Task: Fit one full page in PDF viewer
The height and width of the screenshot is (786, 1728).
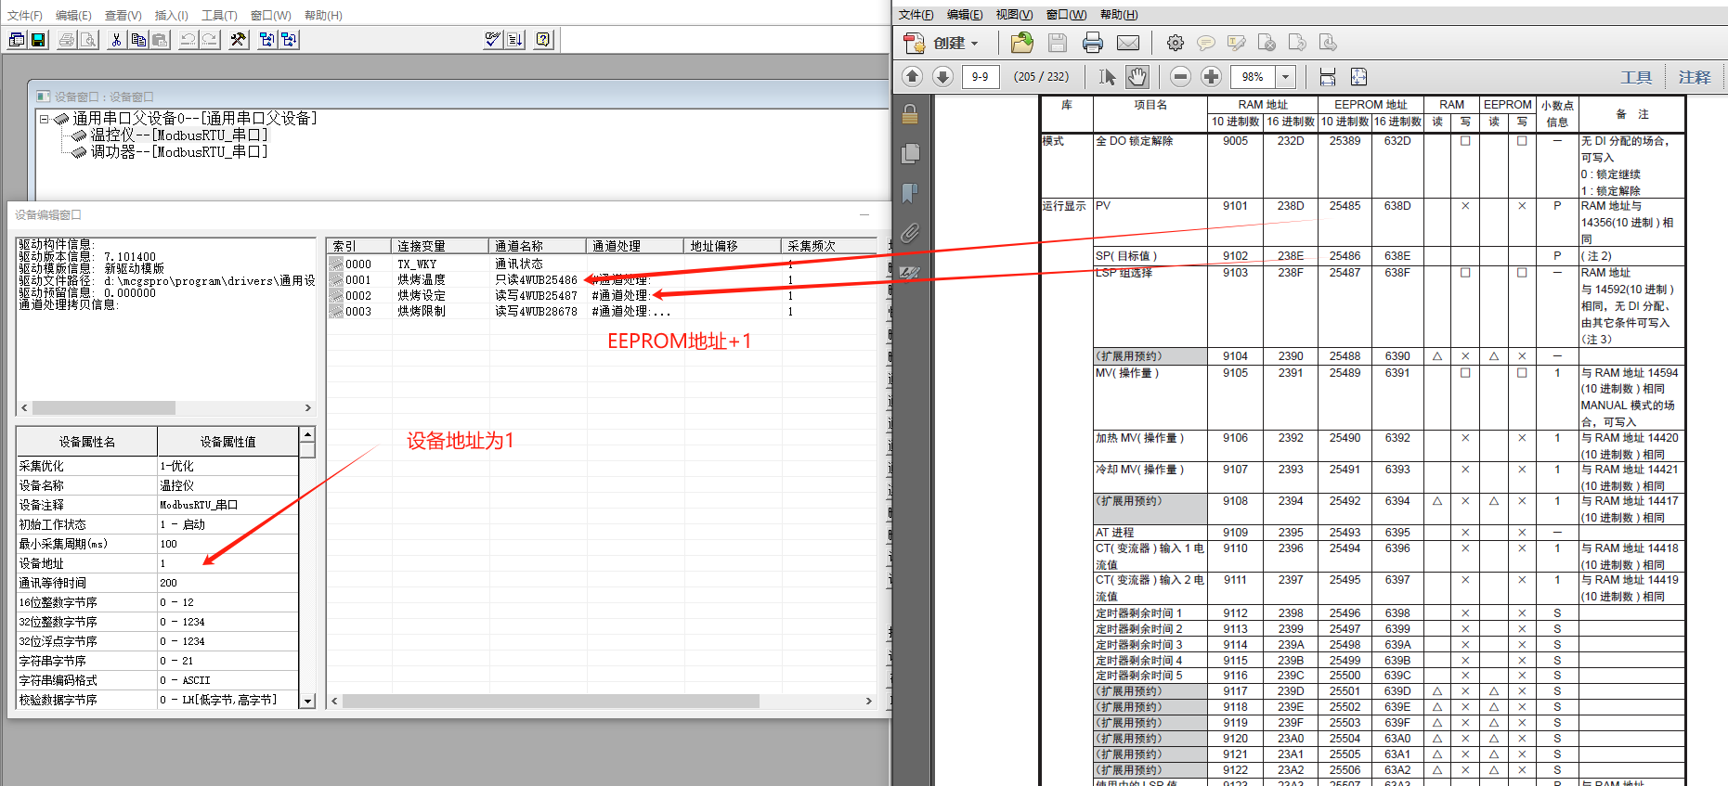Action: (1358, 76)
